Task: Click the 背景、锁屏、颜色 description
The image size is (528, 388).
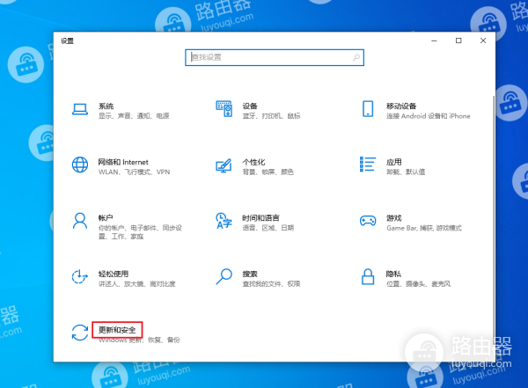Action: click(268, 172)
